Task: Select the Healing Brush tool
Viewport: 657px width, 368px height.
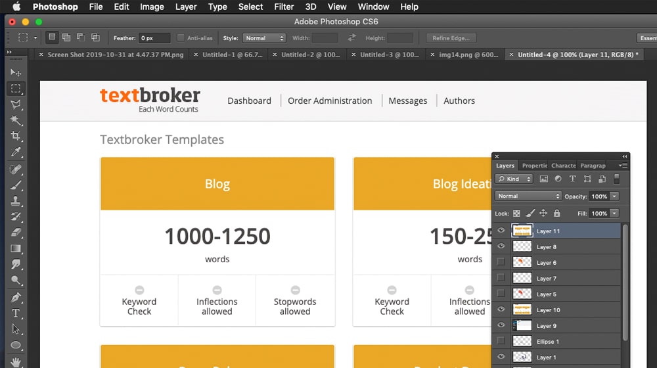Action: (16, 170)
